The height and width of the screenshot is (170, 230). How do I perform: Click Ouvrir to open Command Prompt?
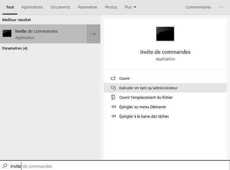(x=165, y=78)
